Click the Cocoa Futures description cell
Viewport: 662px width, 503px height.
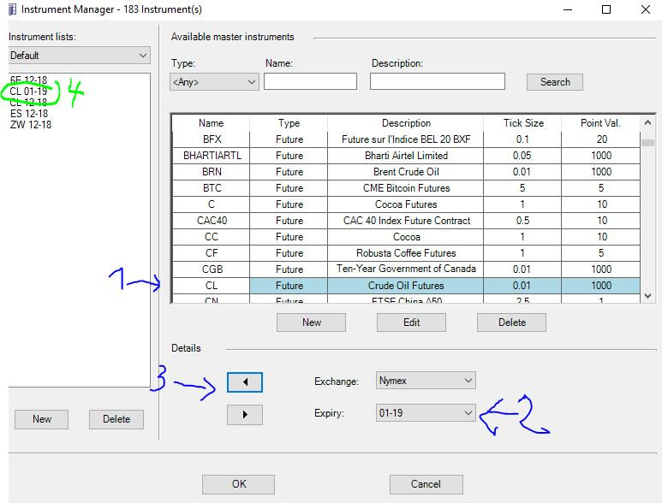pyautogui.click(x=406, y=204)
